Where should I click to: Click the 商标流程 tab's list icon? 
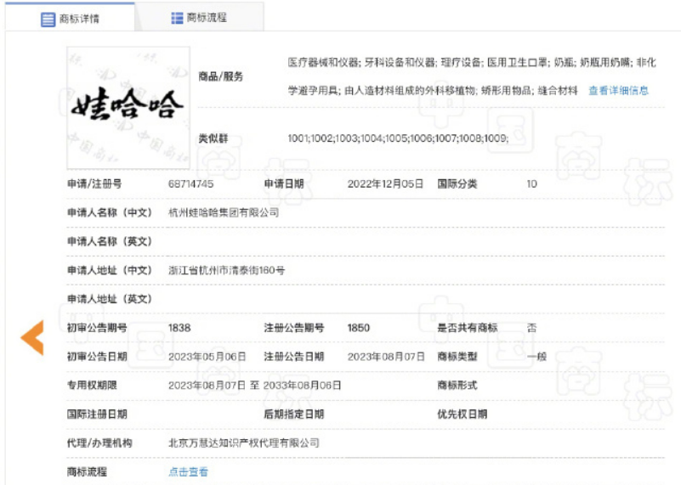click(x=177, y=18)
